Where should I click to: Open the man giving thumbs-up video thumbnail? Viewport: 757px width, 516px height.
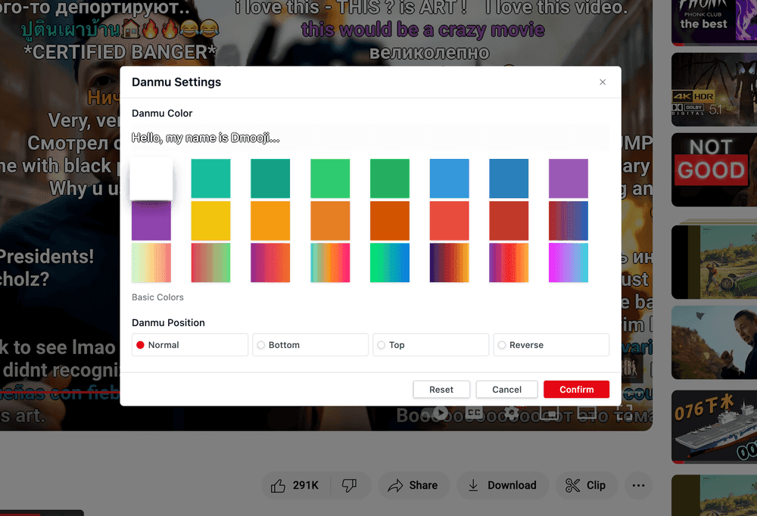point(714,343)
